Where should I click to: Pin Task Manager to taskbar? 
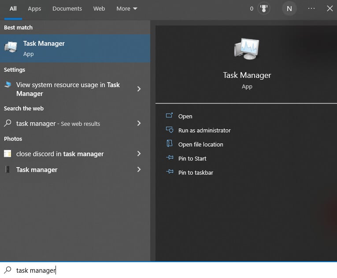[x=196, y=172]
